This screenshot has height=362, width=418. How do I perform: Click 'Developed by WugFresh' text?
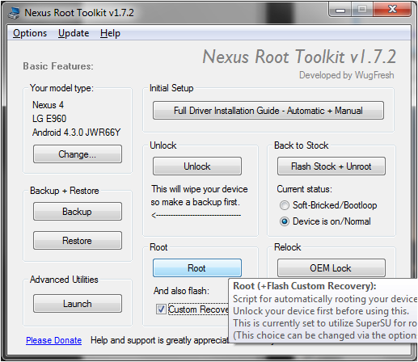[347, 75]
